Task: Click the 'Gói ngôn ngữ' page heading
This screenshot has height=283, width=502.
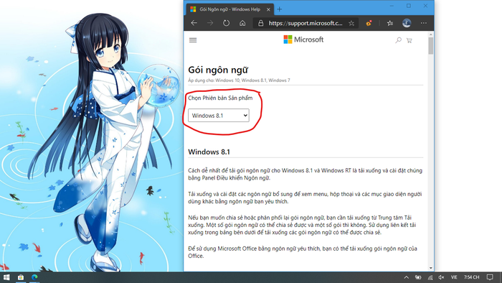Action: coord(218,70)
